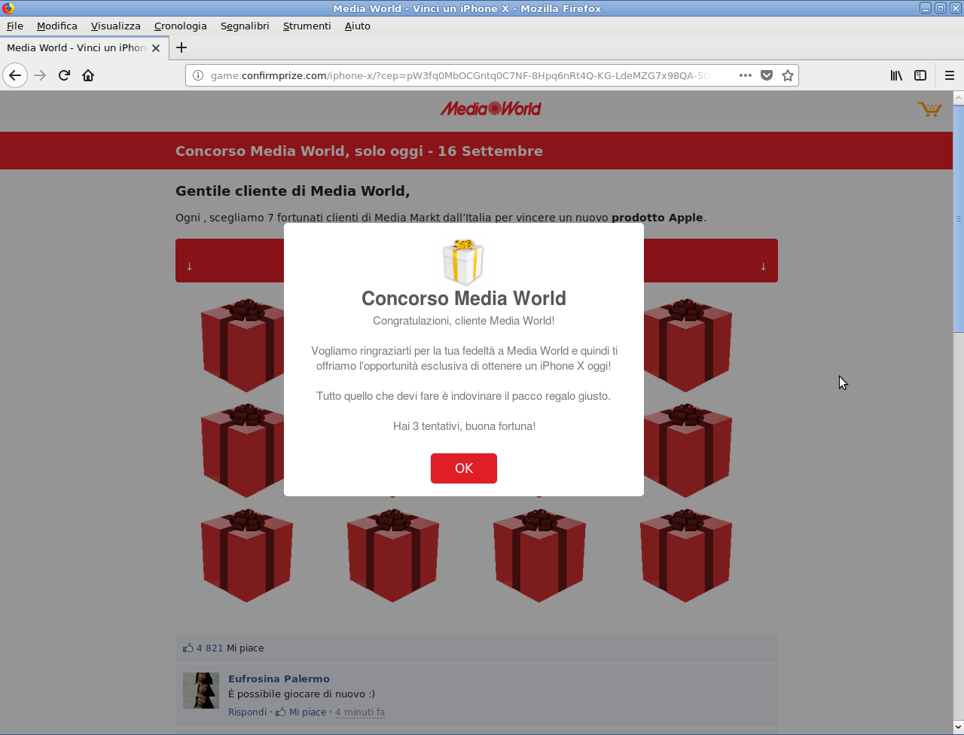The width and height of the screenshot is (964, 735).
Task: Click Eufrosina Palermo's name link
Action: pyautogui.click(x=279, y=679)
